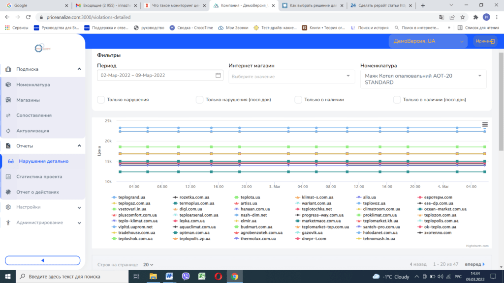Viewport: 504px width, 283px height.
Task: Collapse sidebar with the arrow button
Action: pos(42,260)
